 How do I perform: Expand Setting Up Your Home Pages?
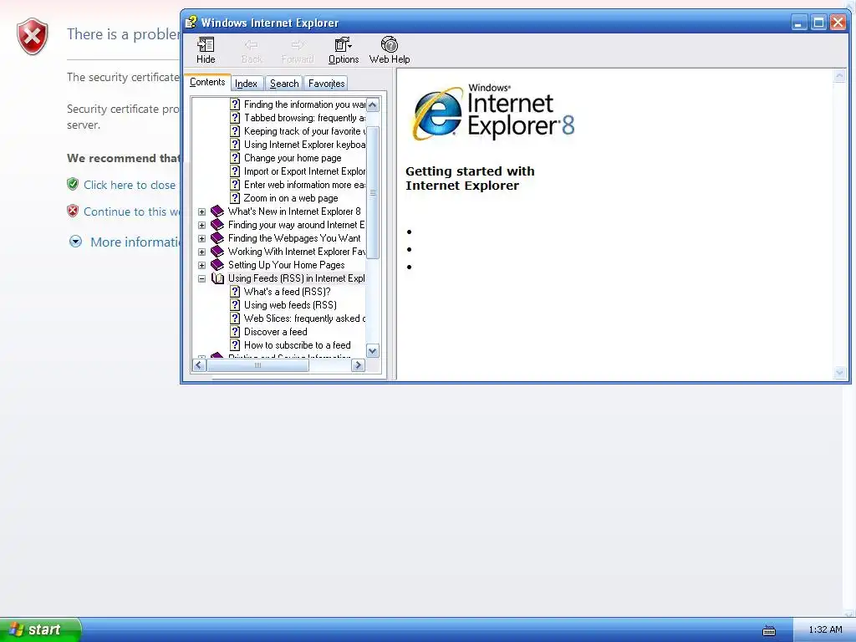pos(202,265)
